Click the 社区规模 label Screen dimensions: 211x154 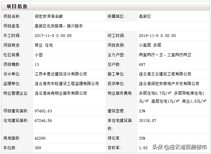pos(12,55)
